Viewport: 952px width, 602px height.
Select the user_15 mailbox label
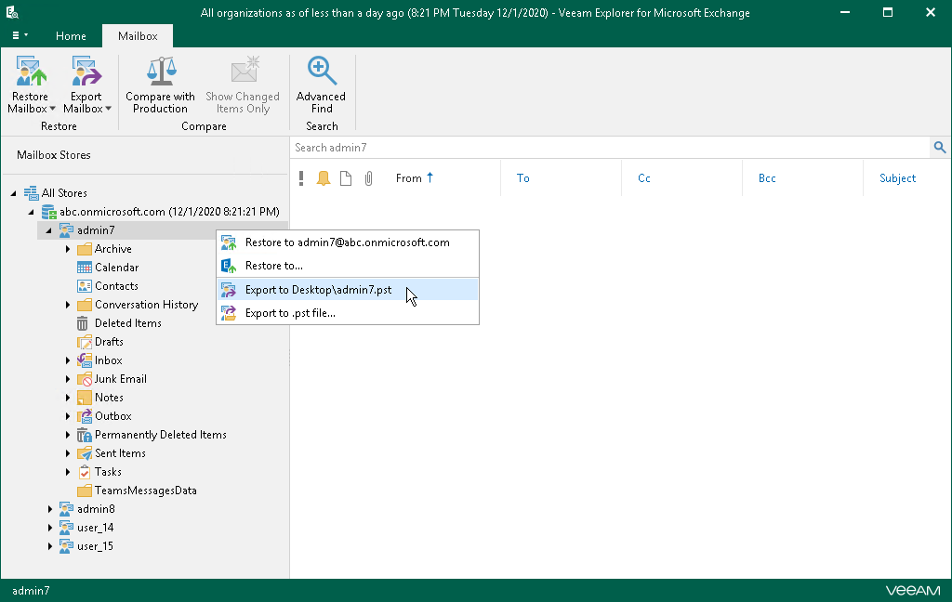pyautogui.click(x=96, y=546)
